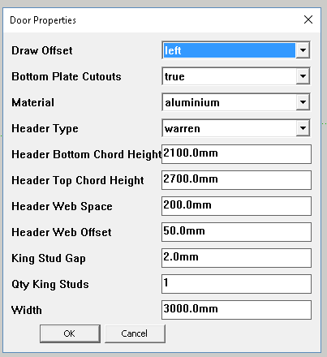Click the 'true' Bottom Plate Cutouts combo box
Viewport: 327px width, 357px height.
(236, 76)
